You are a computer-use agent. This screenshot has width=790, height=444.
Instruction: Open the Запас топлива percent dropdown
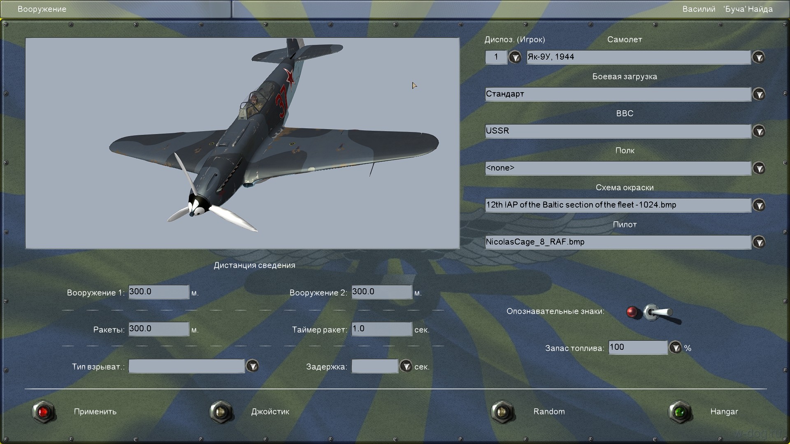[x=675, y=348]
